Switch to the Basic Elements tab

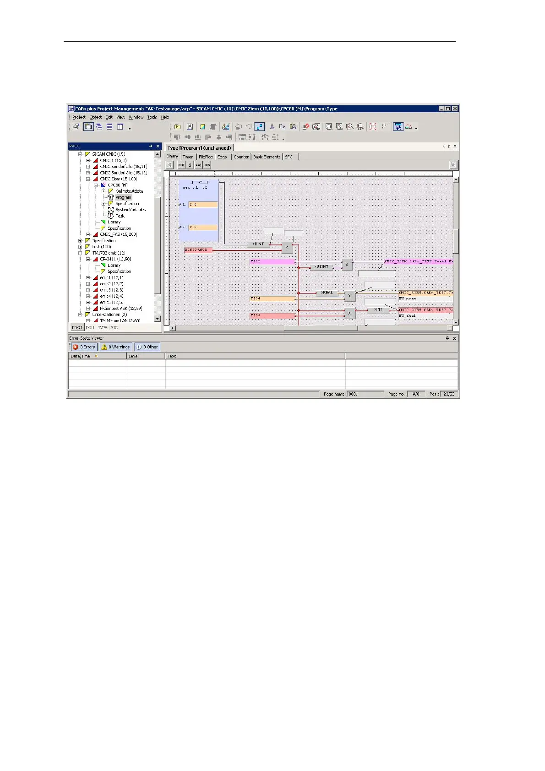click(267, 157)
